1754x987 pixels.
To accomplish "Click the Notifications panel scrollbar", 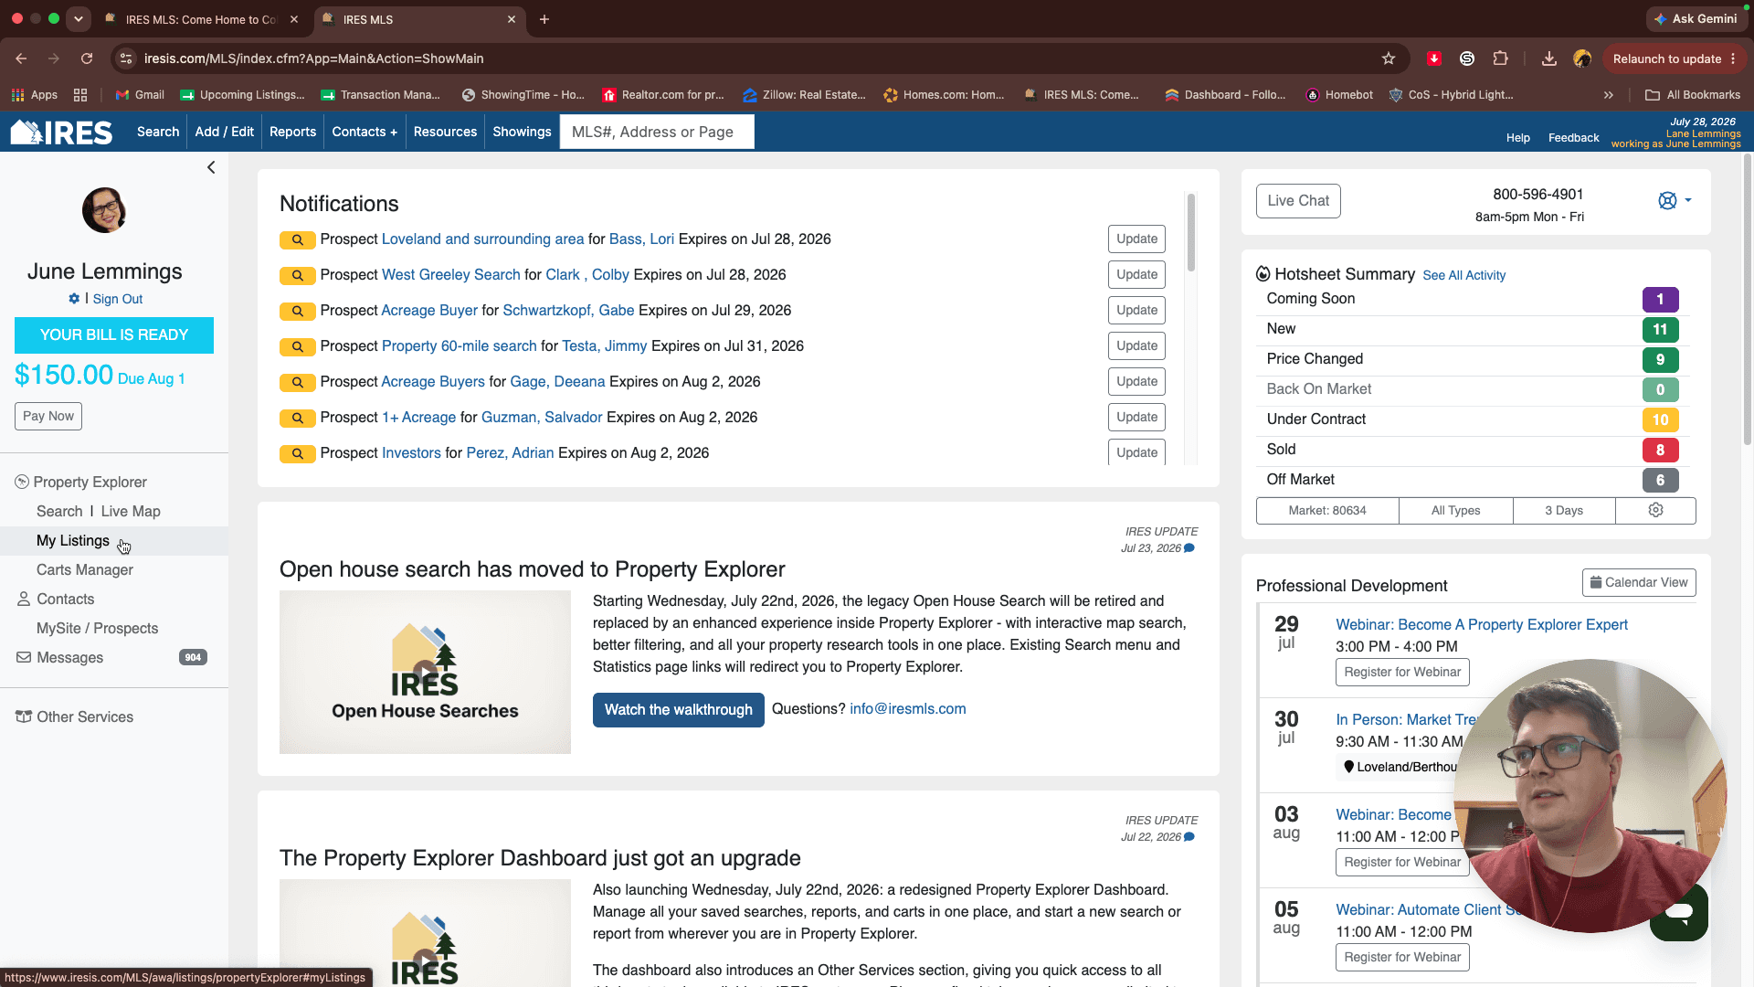I will click(1190, 232).
